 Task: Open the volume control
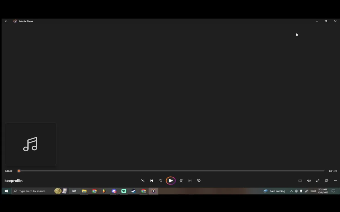coord(309,180)
